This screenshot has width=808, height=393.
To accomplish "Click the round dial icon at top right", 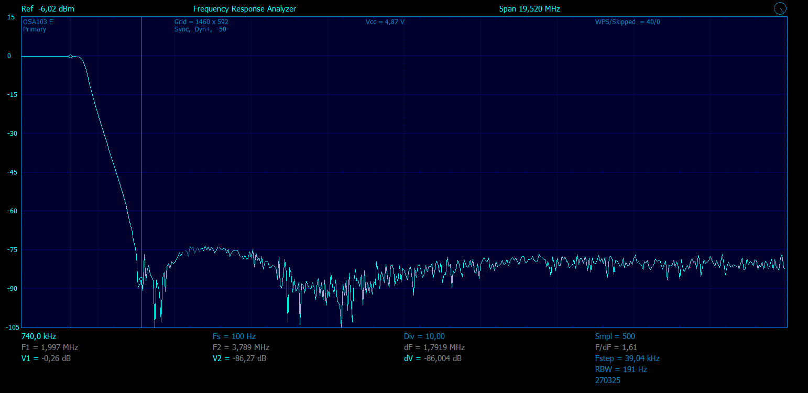I will click(x=780, y=8).
